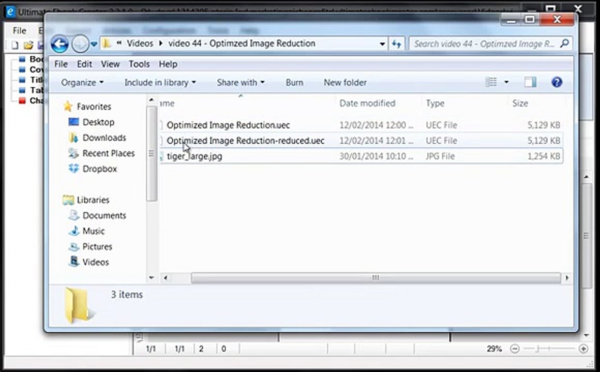
Task: Toggle the preview pane icon
Action: coord(530,82)
